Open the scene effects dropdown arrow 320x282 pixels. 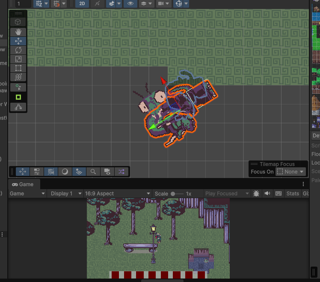tap(119, 3)
